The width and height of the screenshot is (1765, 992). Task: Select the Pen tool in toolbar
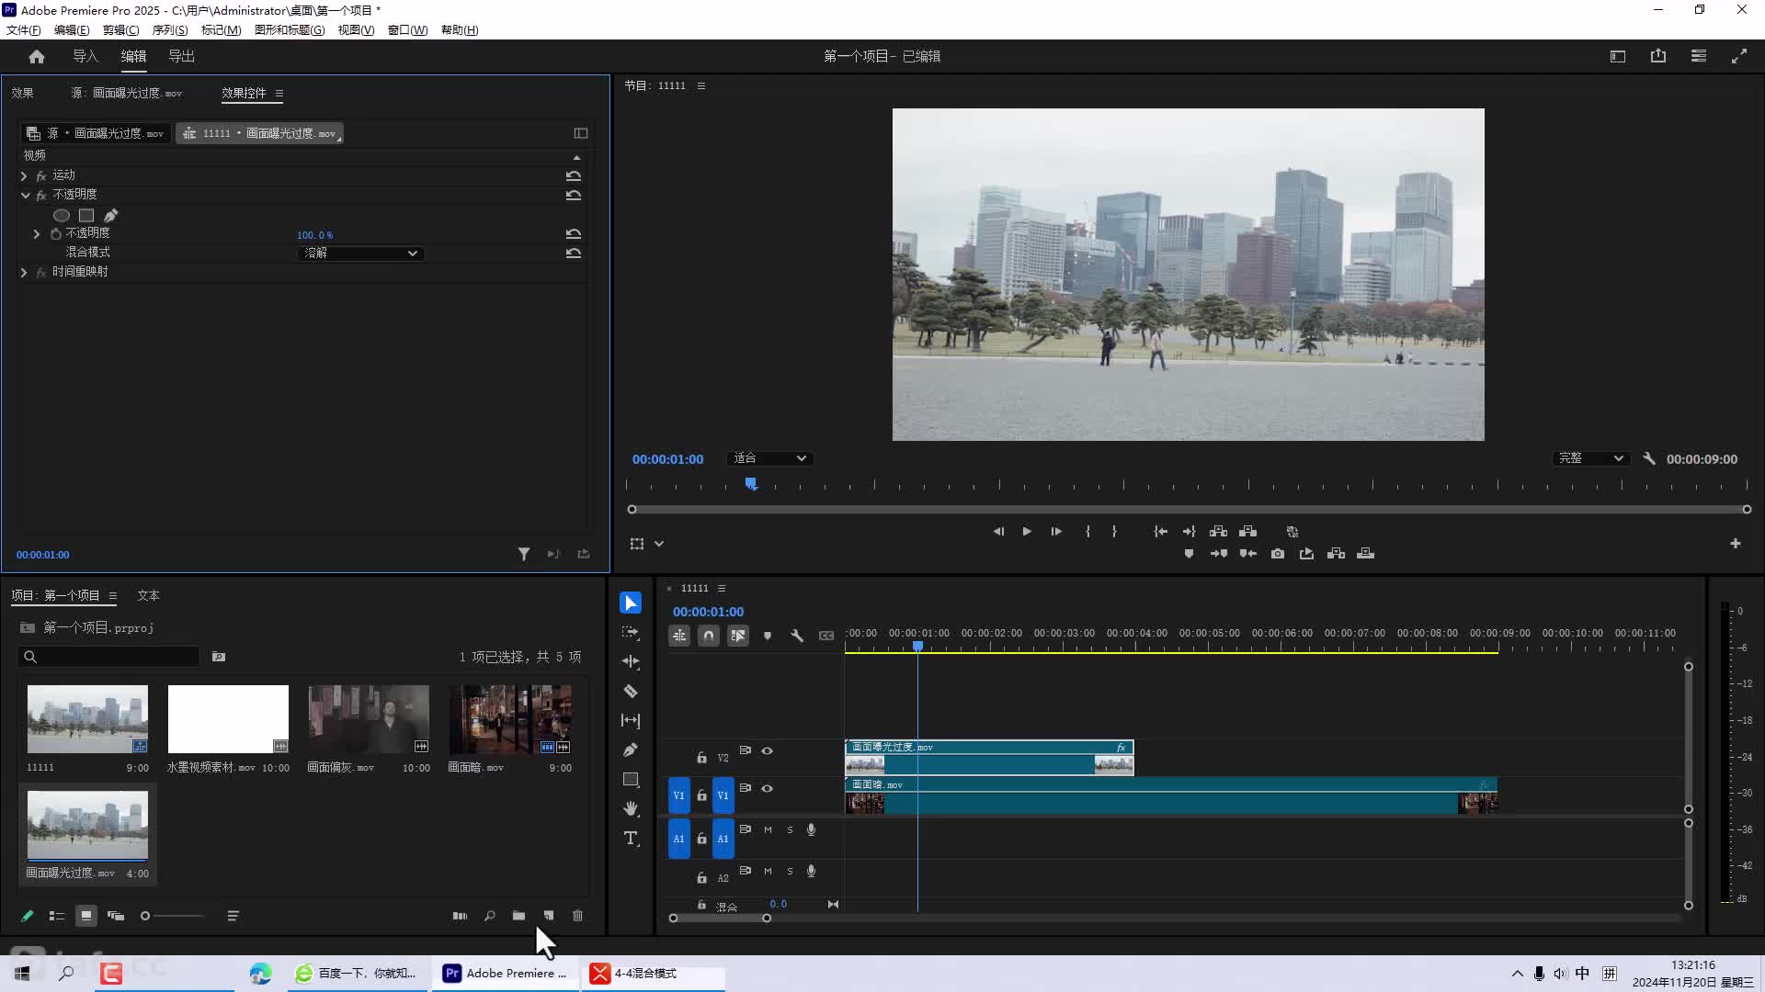631,750
